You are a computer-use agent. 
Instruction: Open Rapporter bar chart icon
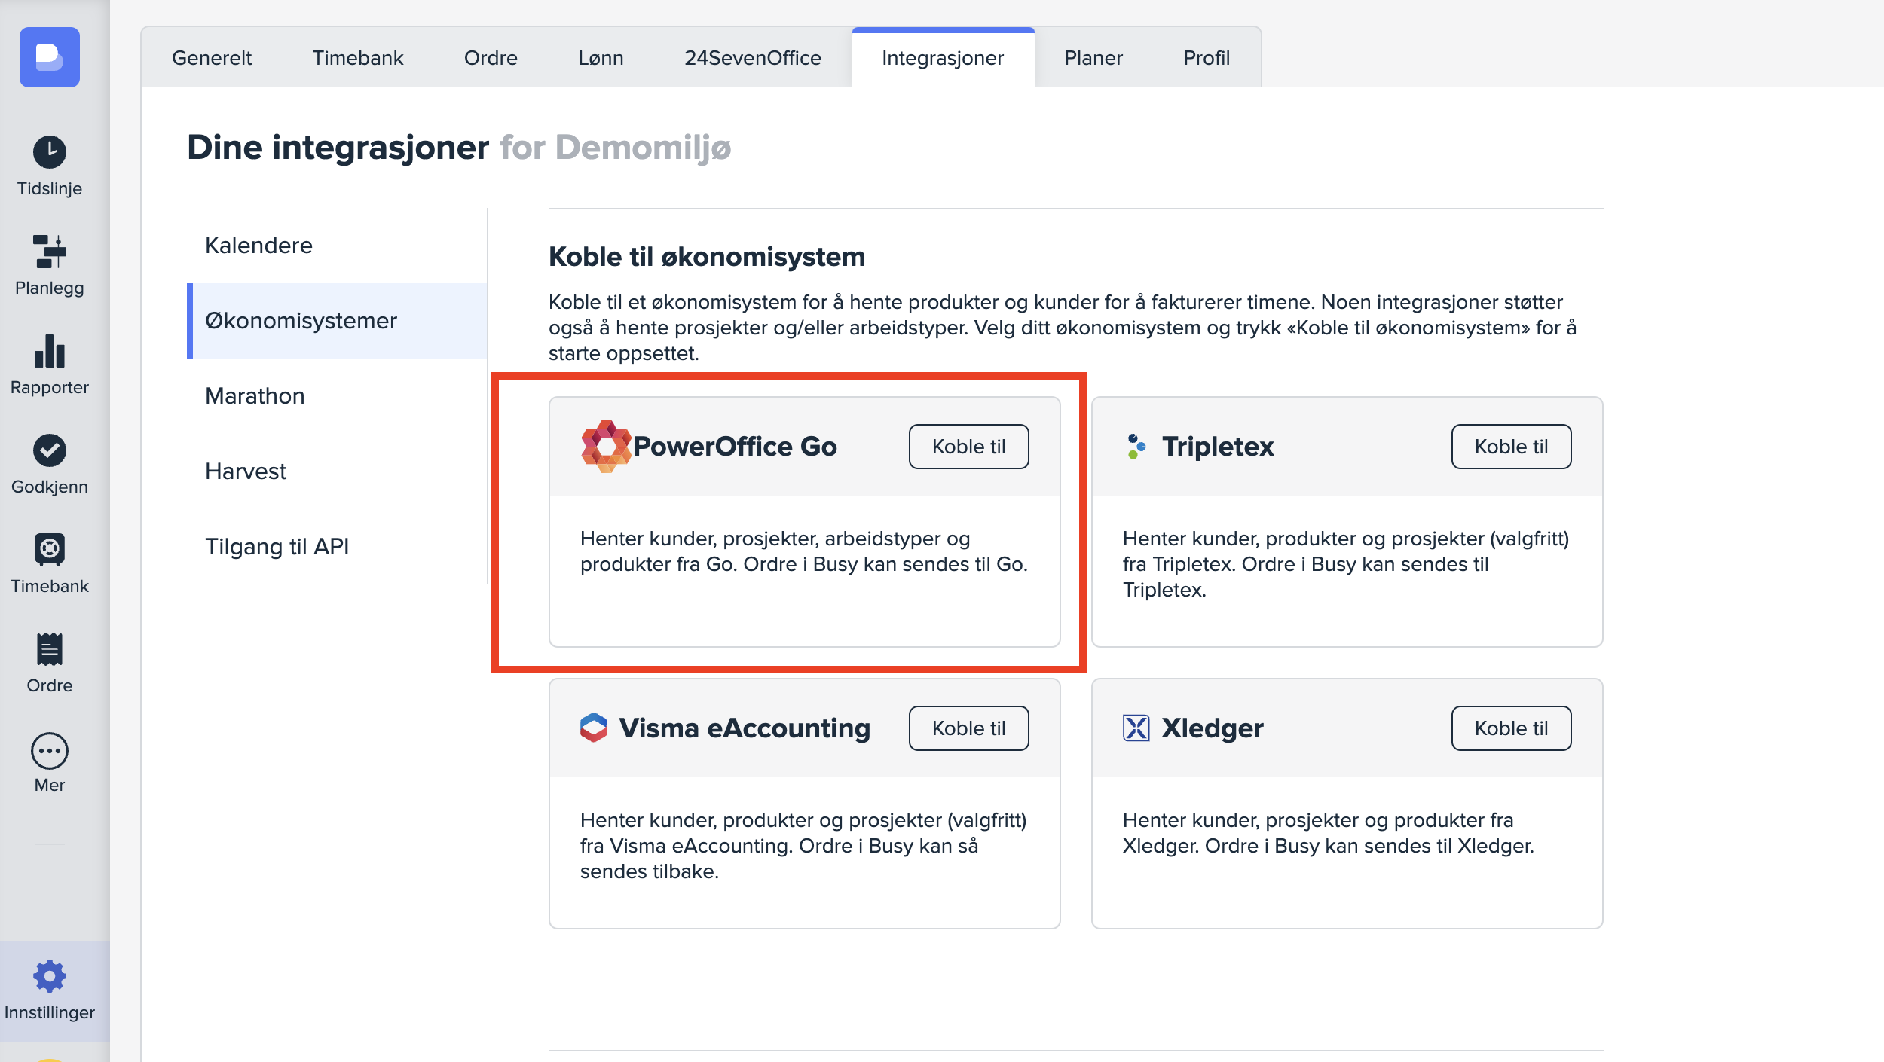point(50,351)
